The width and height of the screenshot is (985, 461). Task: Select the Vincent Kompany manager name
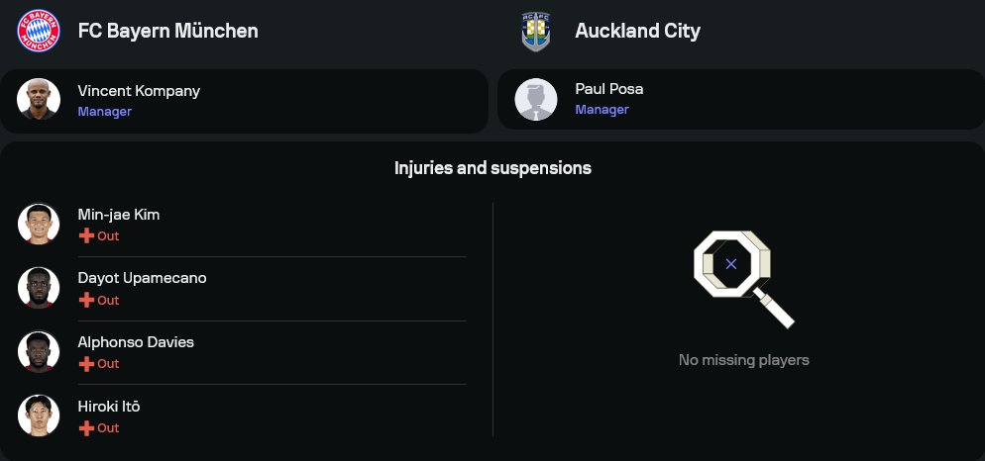point(139,91)
